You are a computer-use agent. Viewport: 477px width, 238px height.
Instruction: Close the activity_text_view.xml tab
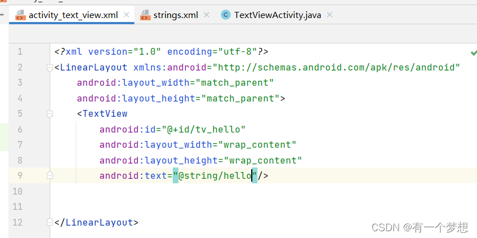click(126, 15)
